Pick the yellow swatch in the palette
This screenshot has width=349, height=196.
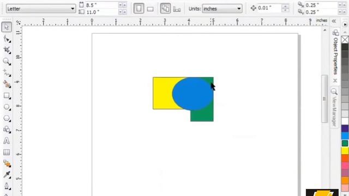345,151
